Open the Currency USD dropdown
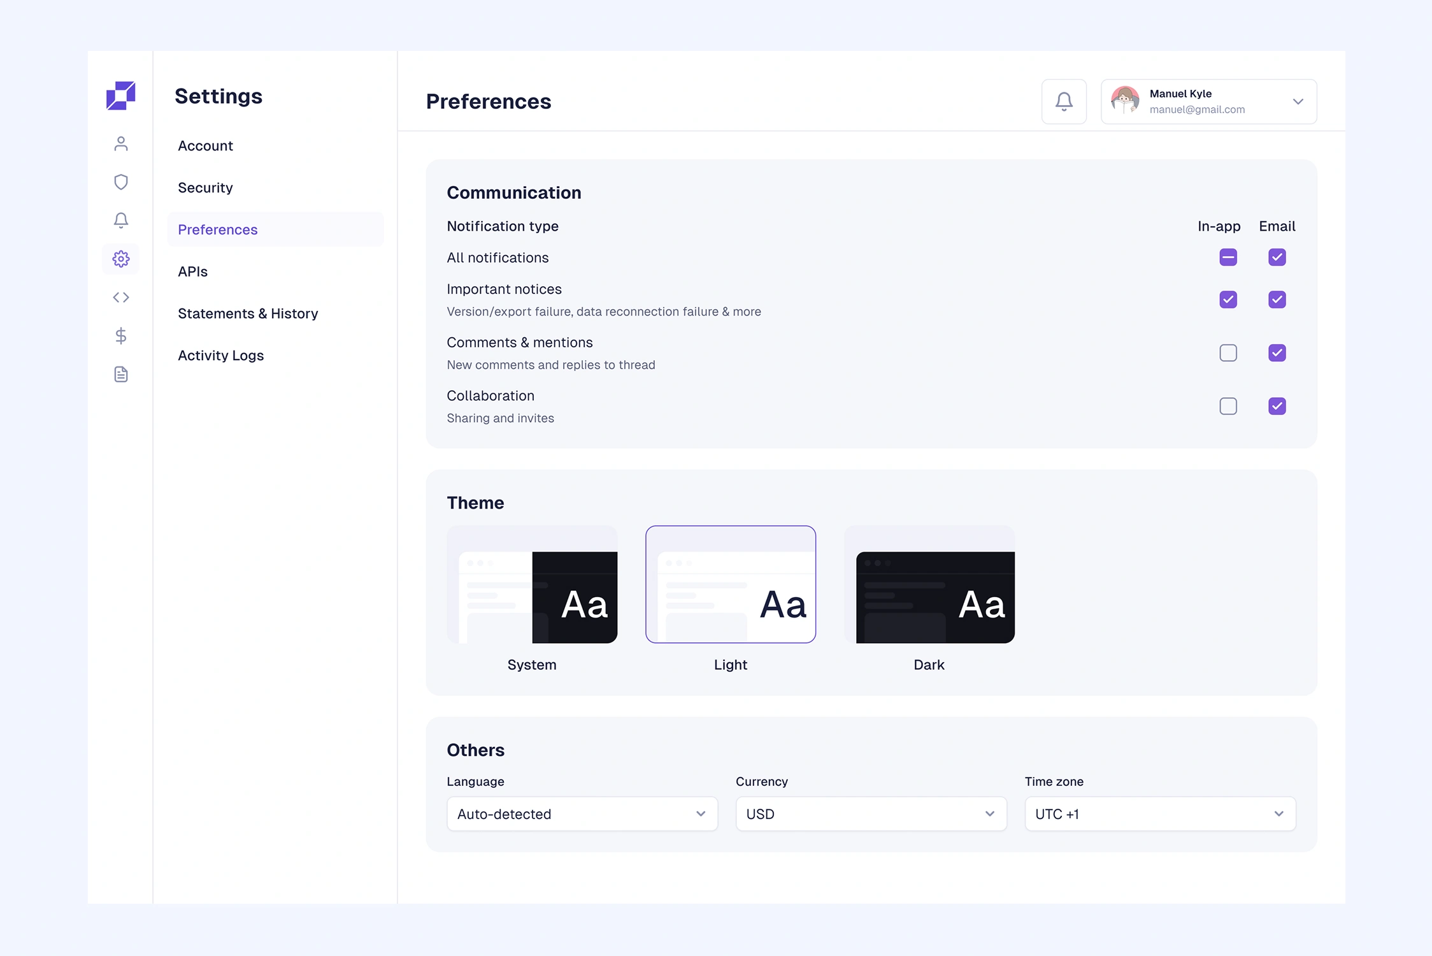 tap(871, 814)
